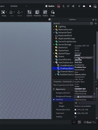The width and height of the screenshot is (98, 130).
Task: Collapse the FontFace property
Action: pos(54,99)
